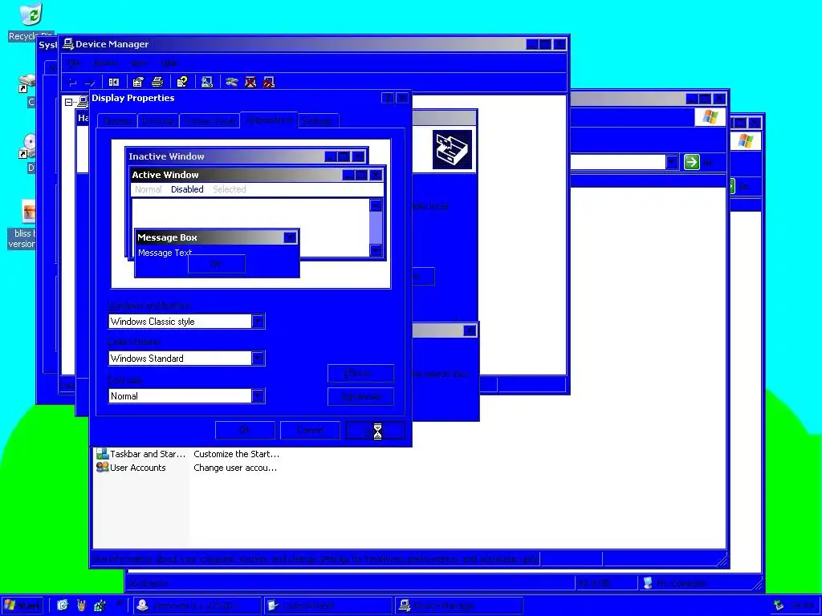This screenshot has width=822, height=616.
Task: Click the User Accounts icon
Action: pos(102,468)
